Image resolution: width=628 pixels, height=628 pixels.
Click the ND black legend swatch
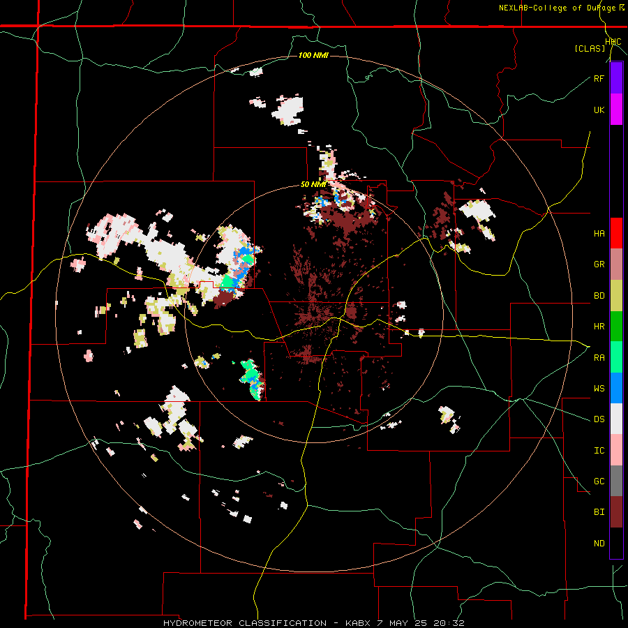pos(616,543)
